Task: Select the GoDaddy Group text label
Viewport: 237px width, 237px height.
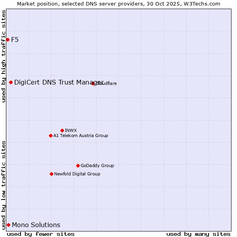Action: point(97,166)
